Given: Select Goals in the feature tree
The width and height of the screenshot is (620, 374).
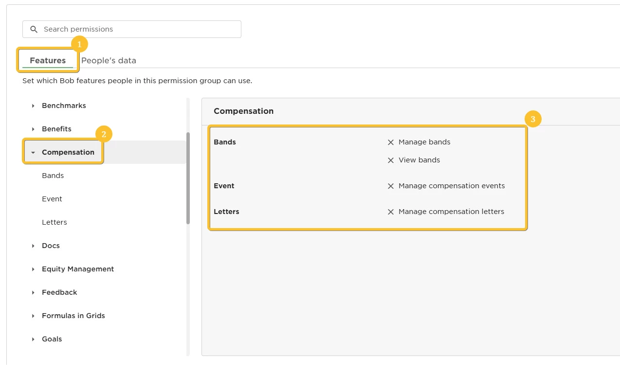Looking at the screenshot, I should coord(52,339).
